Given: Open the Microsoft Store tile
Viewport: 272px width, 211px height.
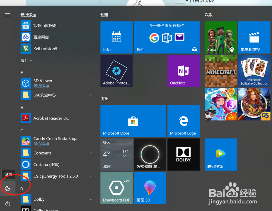Looking at the screenshot, I should [133, 121].
